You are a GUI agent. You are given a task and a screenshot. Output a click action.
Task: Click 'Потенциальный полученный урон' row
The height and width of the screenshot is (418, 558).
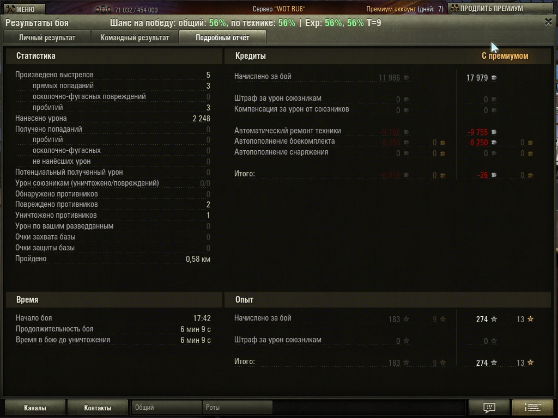[112, 173]
